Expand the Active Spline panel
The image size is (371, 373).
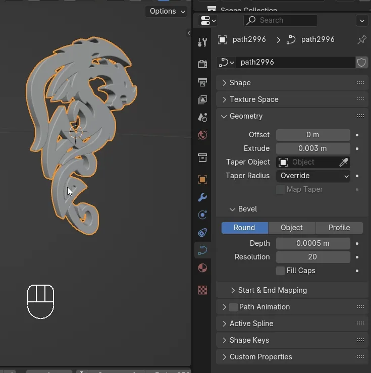pyautogui.click(x=224, y=324)
